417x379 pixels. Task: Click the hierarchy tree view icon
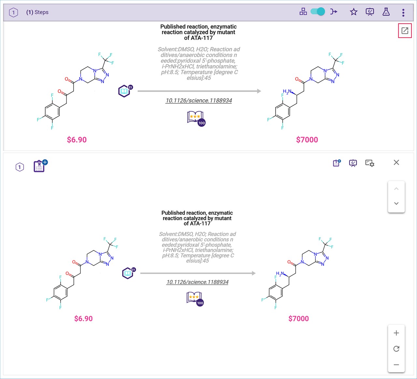[x=303, y=12]
